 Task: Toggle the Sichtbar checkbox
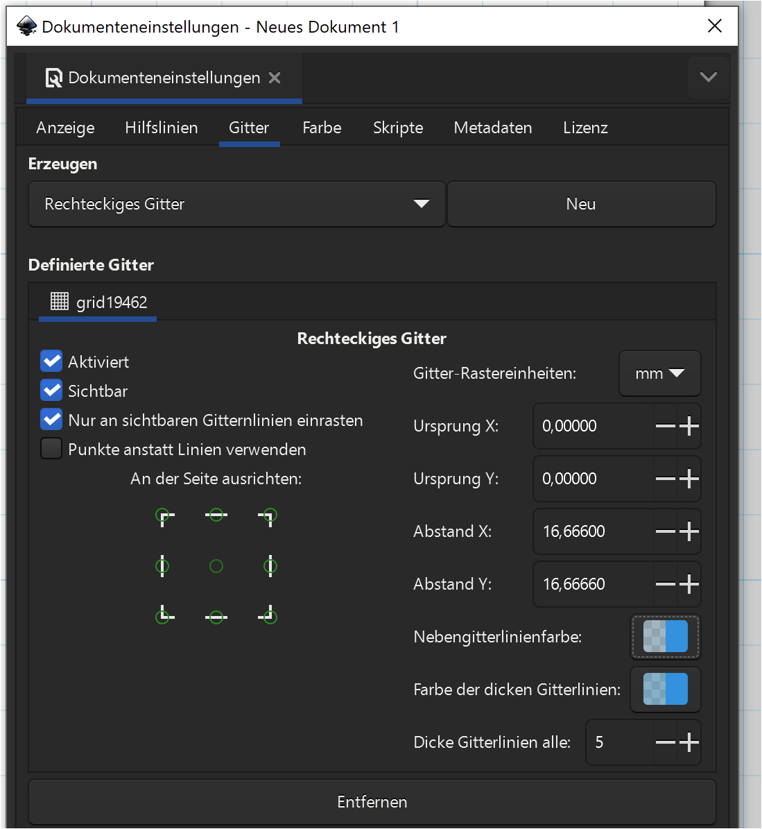point(51,391)
